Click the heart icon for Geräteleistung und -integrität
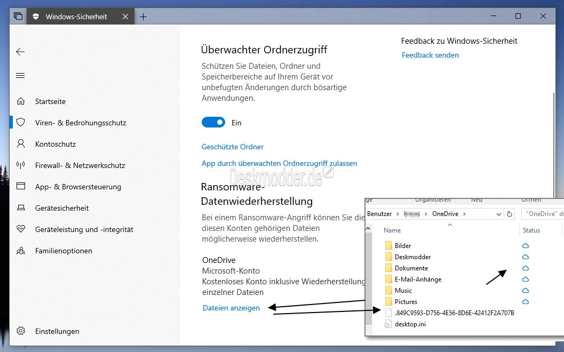 [21, 229]
